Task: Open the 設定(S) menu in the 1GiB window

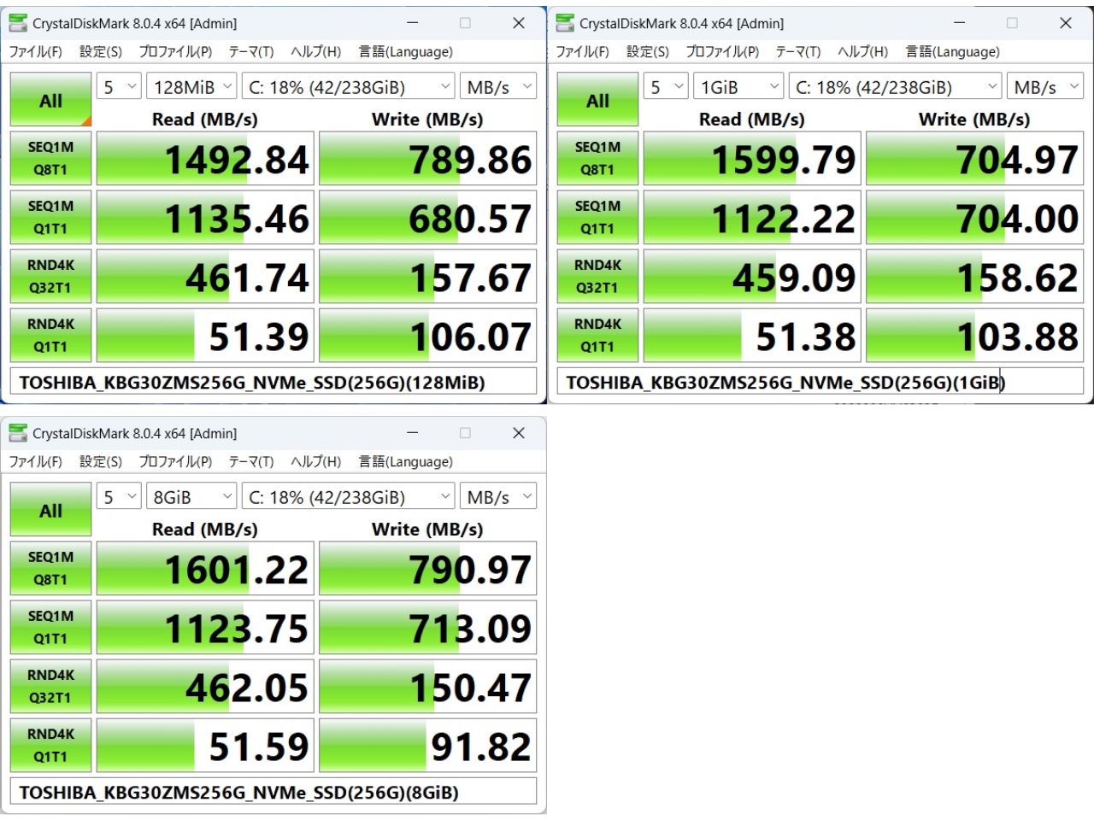Action: click(648, 52)
